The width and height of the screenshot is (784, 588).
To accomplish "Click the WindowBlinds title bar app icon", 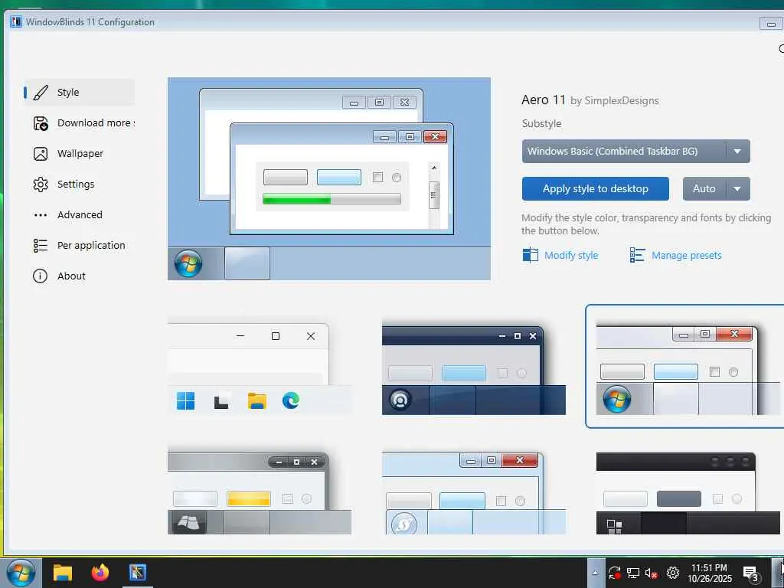I will coord(17,21).
